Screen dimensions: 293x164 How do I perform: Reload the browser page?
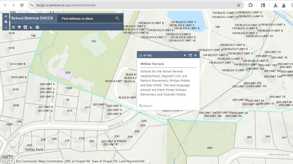pos(22,5)
